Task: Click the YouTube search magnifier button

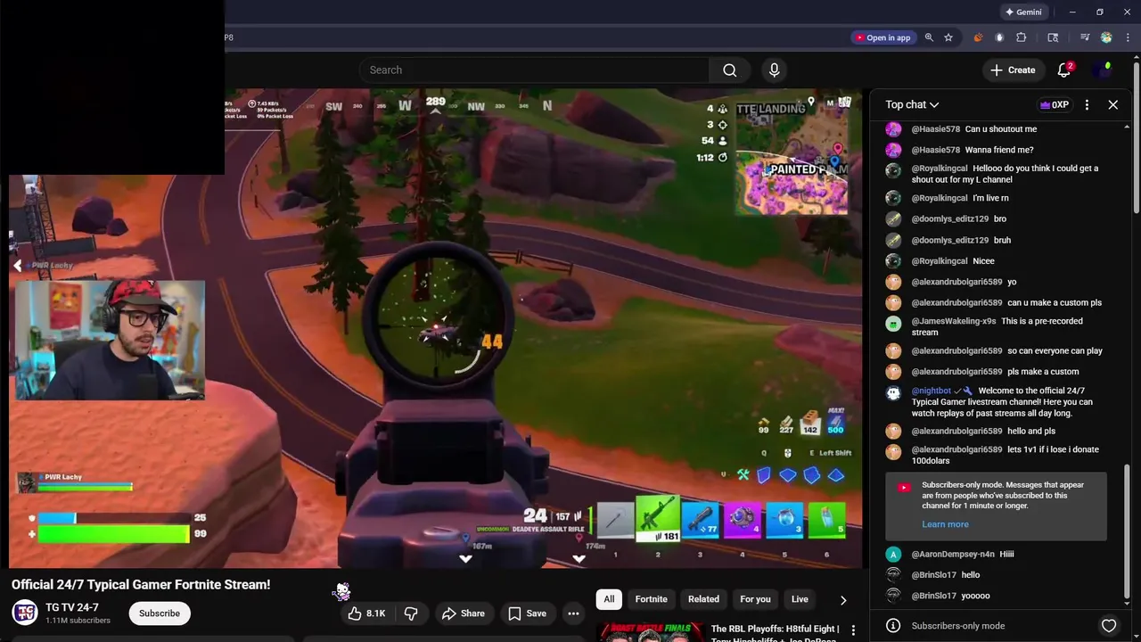Action: pos(729,70)
